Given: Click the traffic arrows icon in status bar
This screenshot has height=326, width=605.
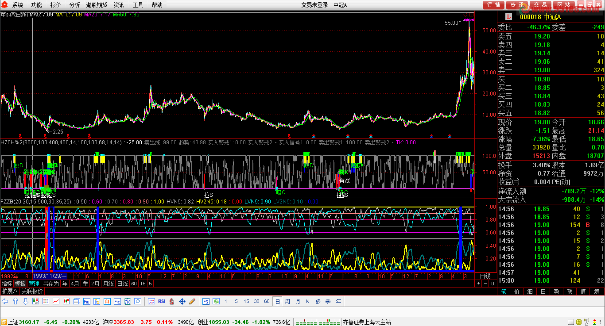Looking at the screenshot, I should click(594, 322).
